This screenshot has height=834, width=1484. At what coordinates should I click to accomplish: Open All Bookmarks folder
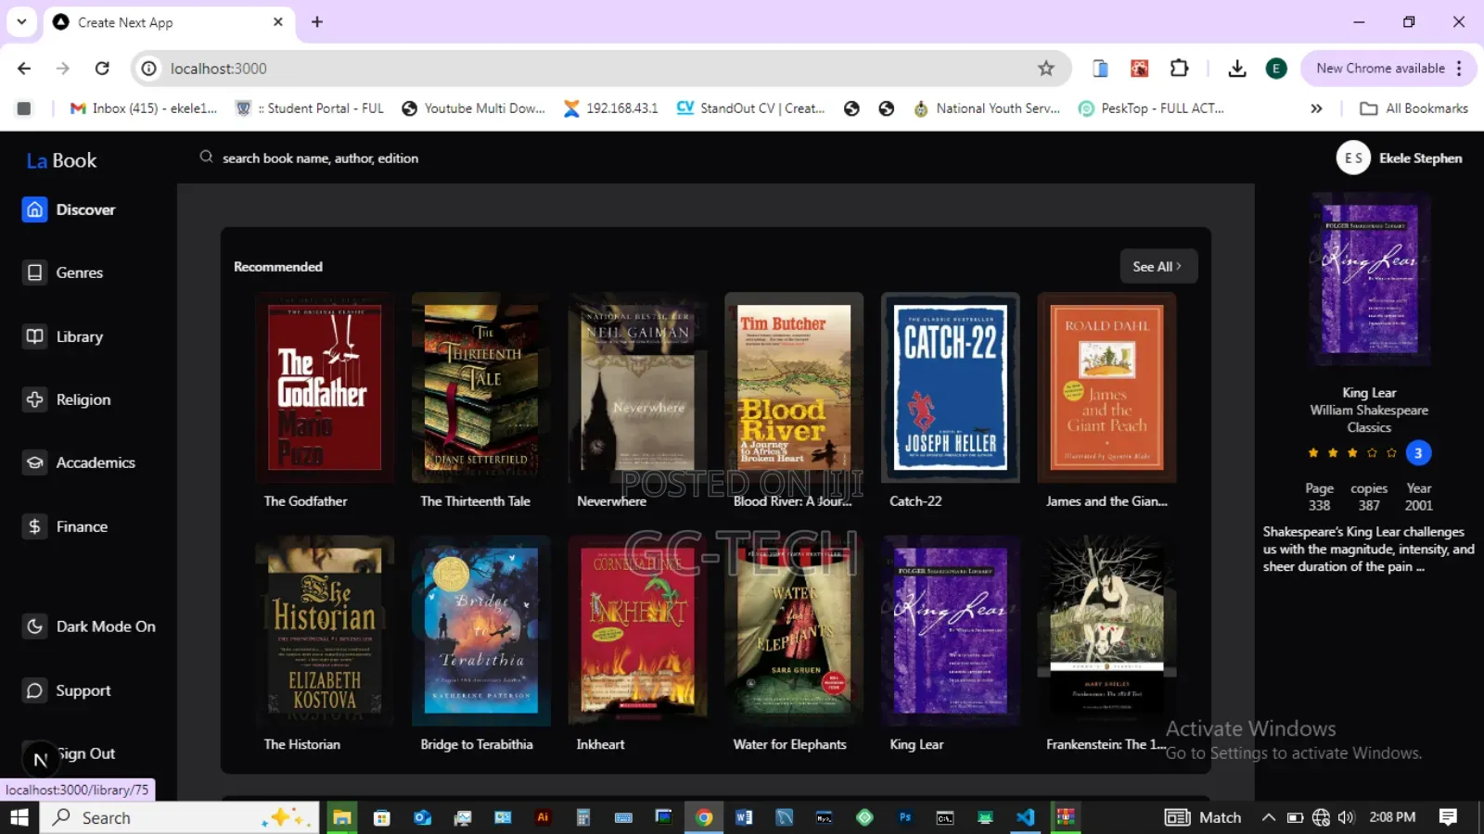tap(1414, 108)
